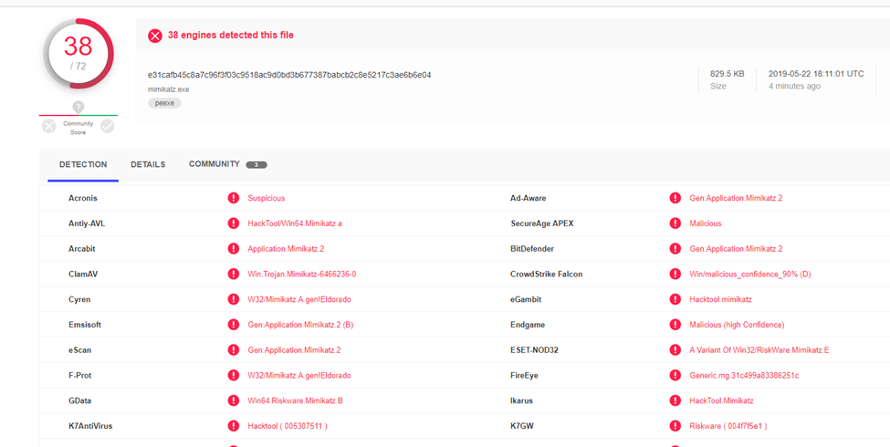Viewport: 890px width, 447px height.
Task: Click the warning icon in the Endgame row
Action: click(x=675, y=325)
